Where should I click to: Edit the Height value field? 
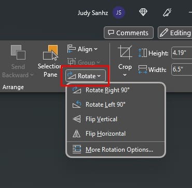pyautogui.click(x=182, y=53)
